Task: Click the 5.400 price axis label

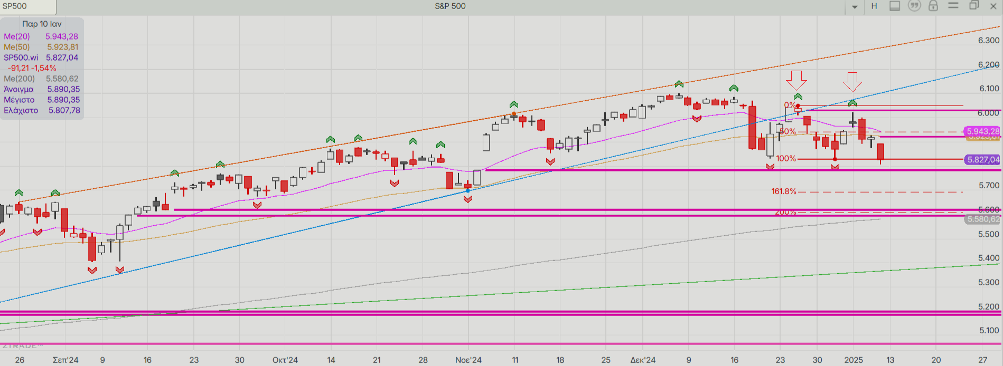Action: tap(989, 258)
